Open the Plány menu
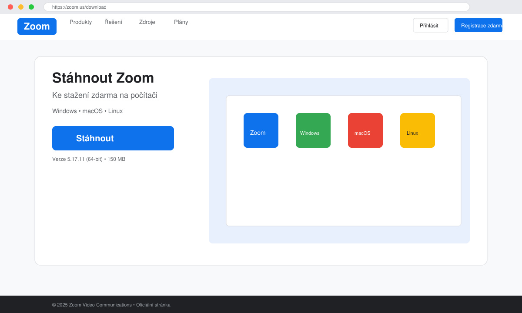This screenshot has height=313, width=522. coord(181,22)
